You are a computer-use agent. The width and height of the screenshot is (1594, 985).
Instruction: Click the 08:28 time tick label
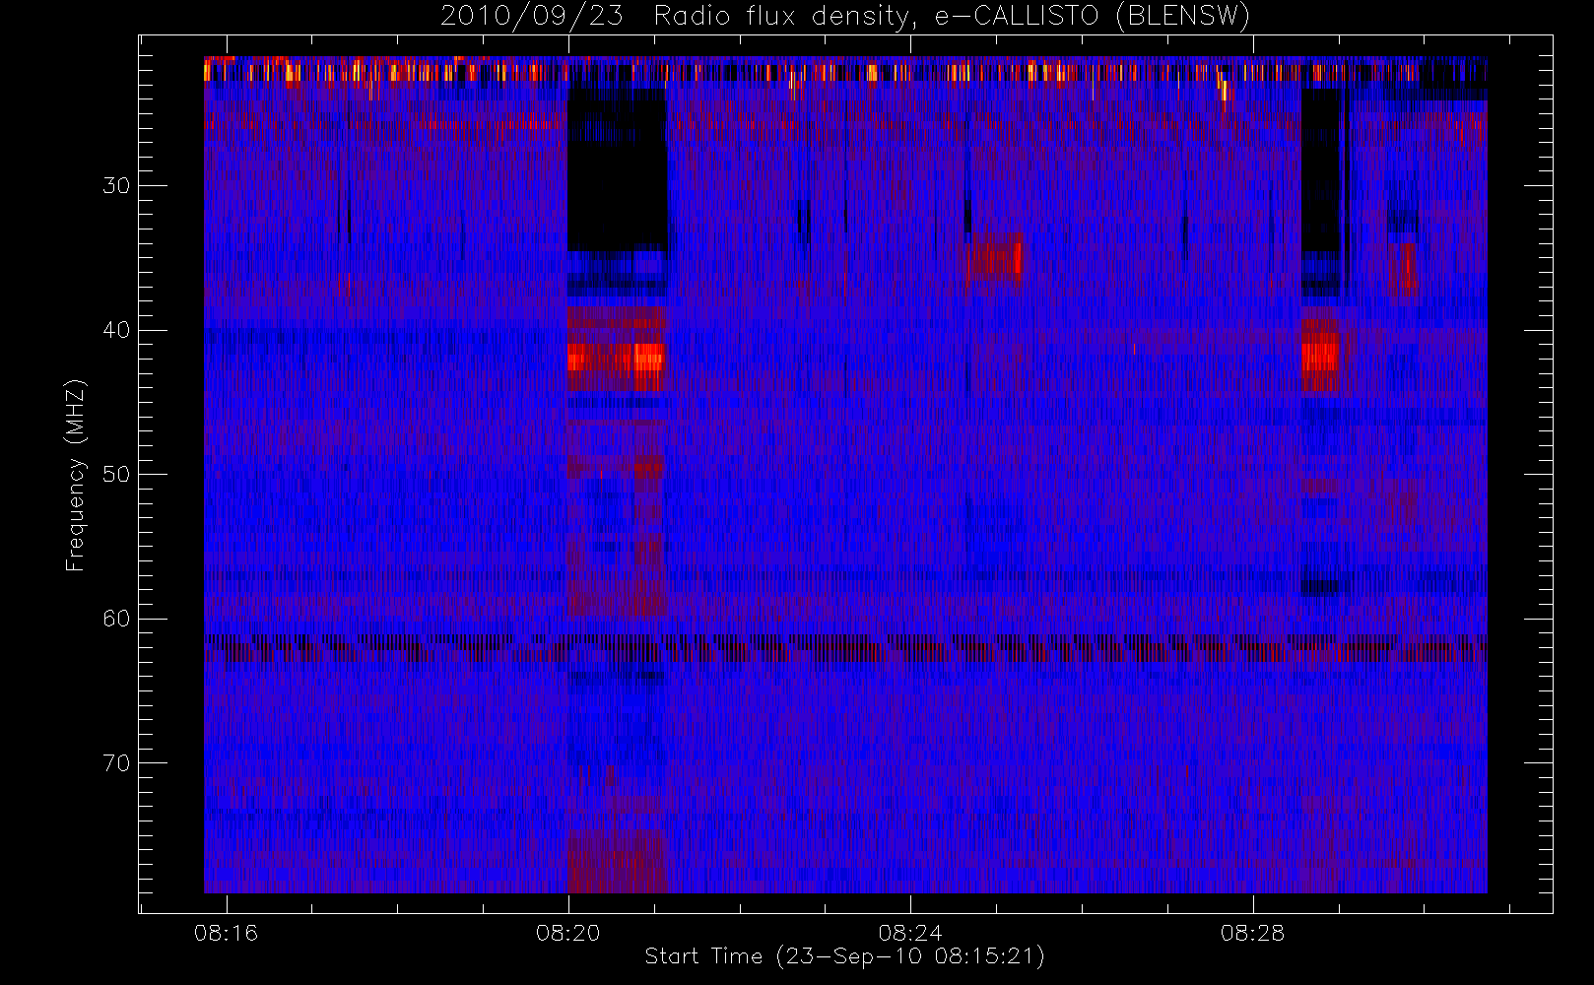pyautogui.click(x=1252, y=933)
